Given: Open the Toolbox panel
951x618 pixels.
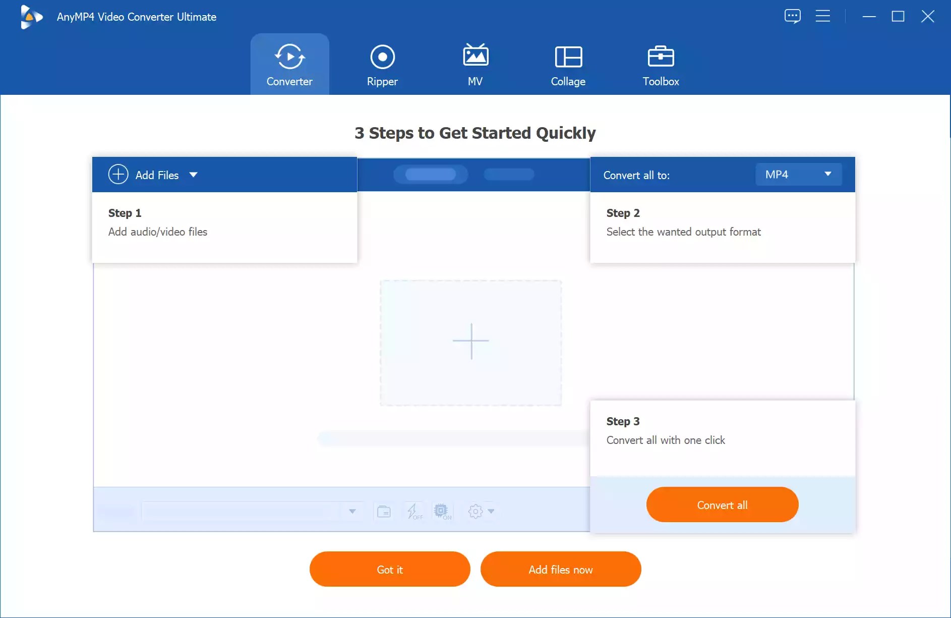Looking at the screenshot, I should coord(661,57).
